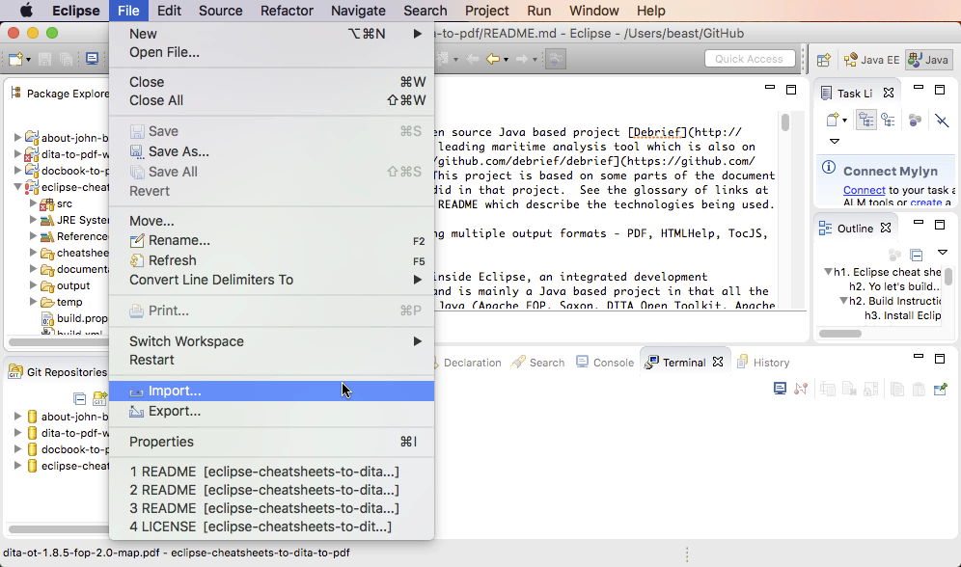Click the New wizard toolbar icon
The height and width of the screenshot is (567, 961).
(15, 59)
